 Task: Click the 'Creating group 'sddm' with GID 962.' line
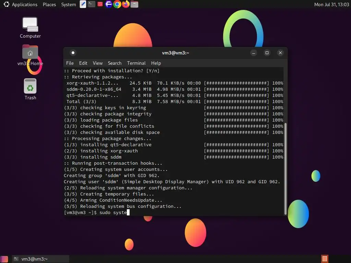click(x=111, y=176)
